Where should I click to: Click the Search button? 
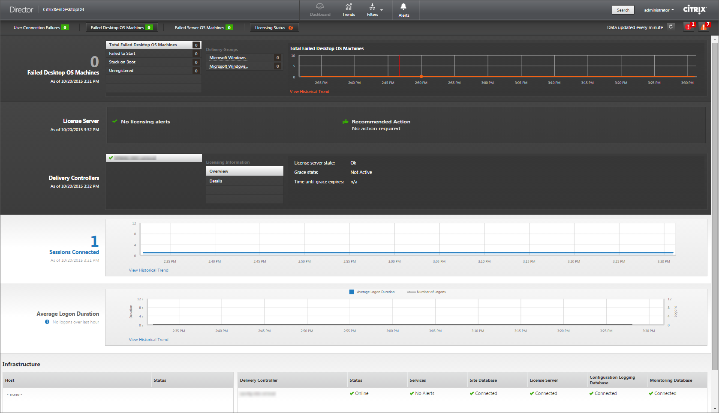point(623,10)
